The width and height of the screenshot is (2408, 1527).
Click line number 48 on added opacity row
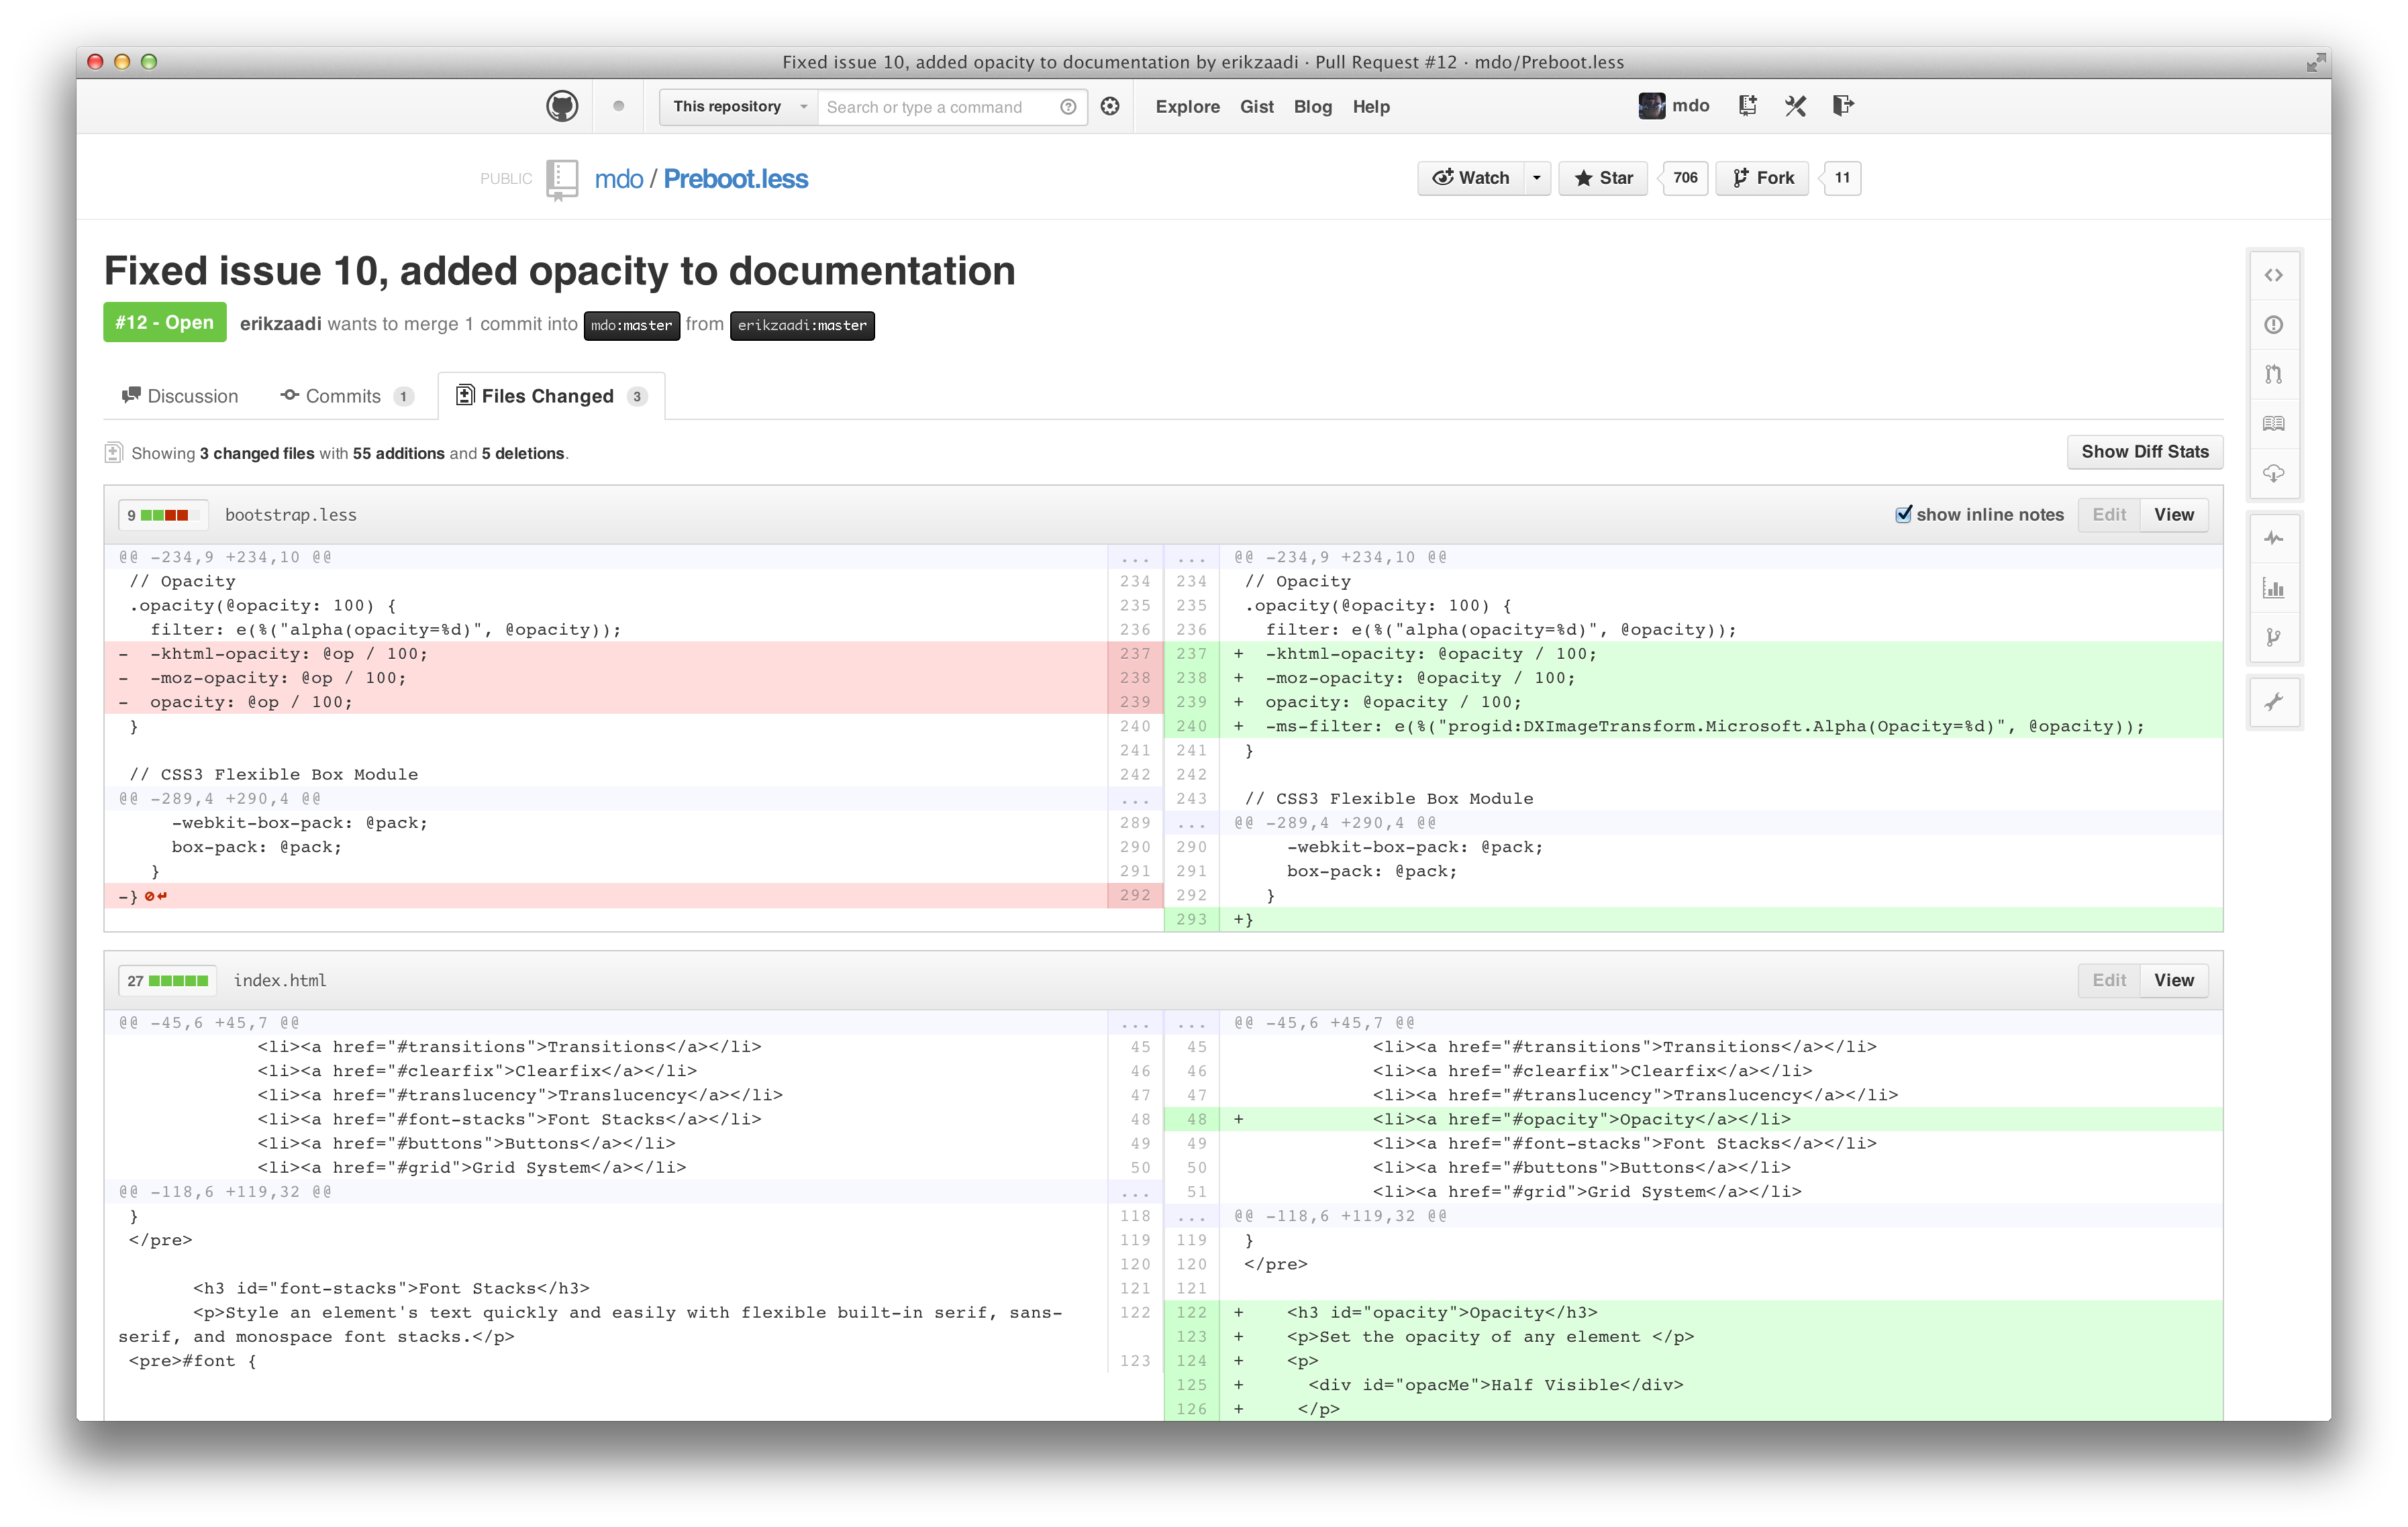pos(1191,1120)
